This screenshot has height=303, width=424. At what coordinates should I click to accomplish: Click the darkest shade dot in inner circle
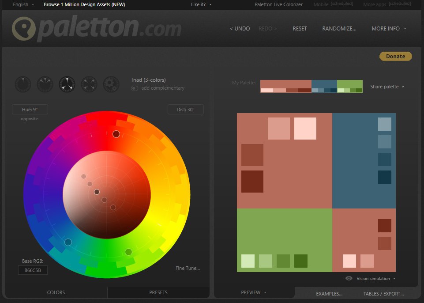113,208
